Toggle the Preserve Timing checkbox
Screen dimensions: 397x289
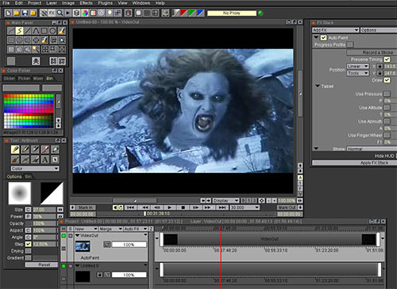[x=387, y=60]
